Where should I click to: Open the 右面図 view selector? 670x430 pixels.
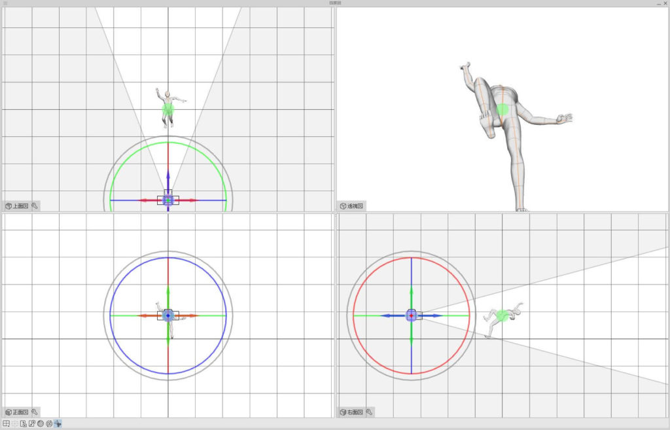pos(351,412)
